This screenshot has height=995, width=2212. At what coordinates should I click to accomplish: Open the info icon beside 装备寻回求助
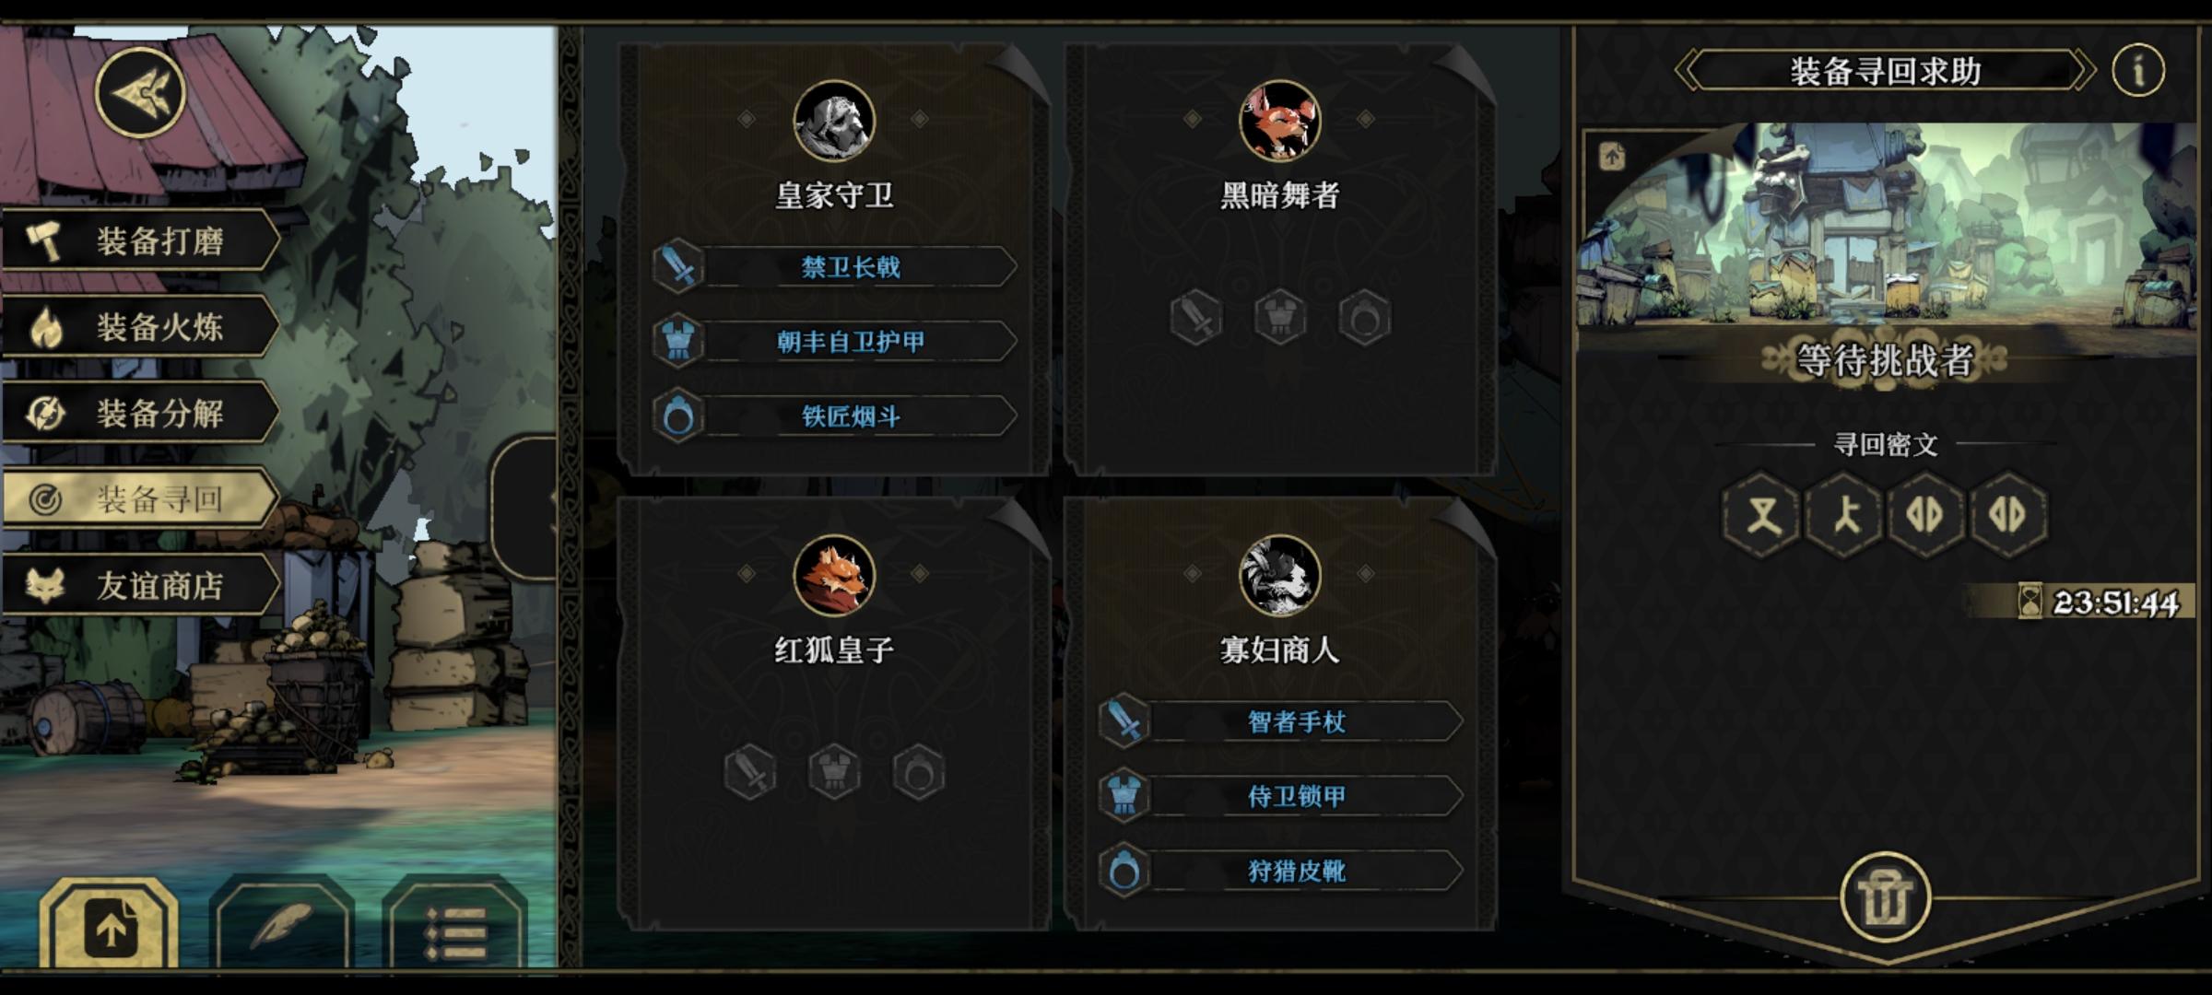click(x=2138, y=70)
